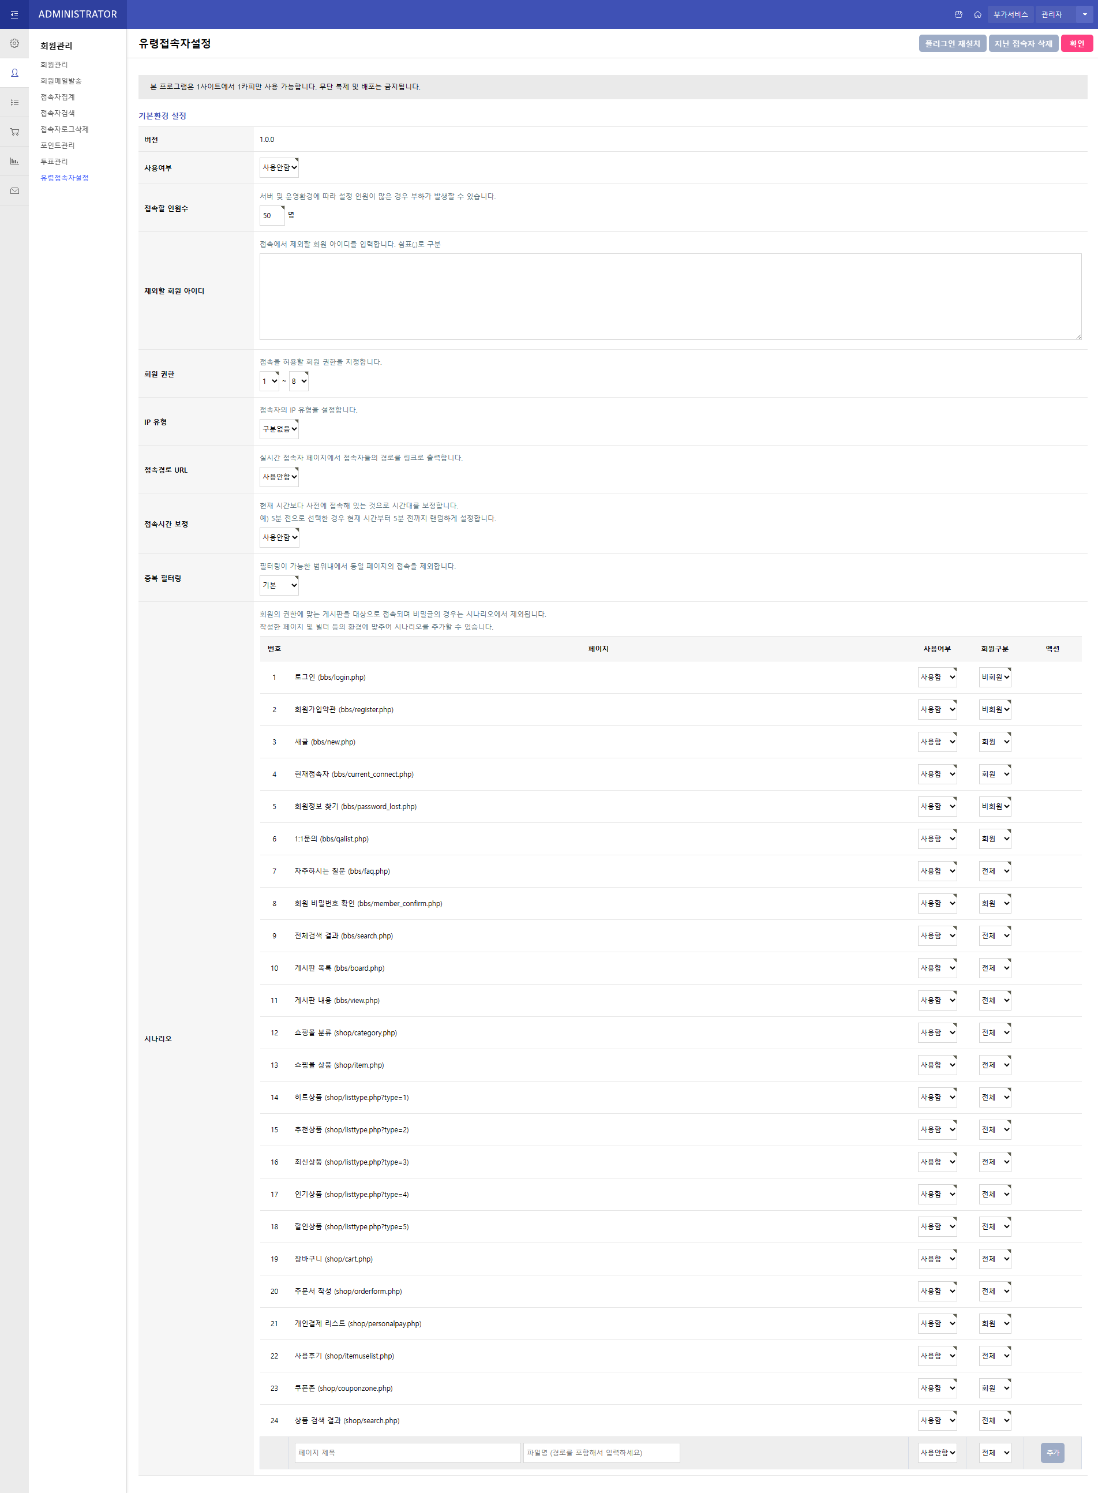The width and height of the screenshot is (1098, 1493).
Task: Click the pink 확인 button
Action: pyautogui.click(x=1077, y=44)
